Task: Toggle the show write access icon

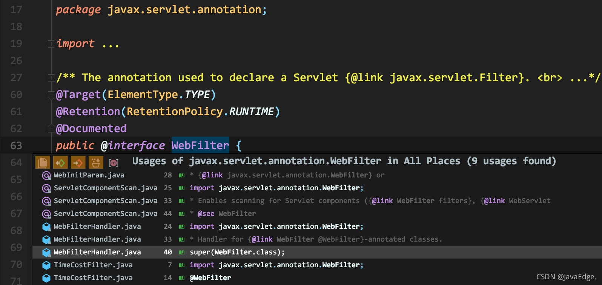Action: (x=78, y=163)
